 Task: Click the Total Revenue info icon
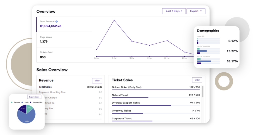(56, 22)
